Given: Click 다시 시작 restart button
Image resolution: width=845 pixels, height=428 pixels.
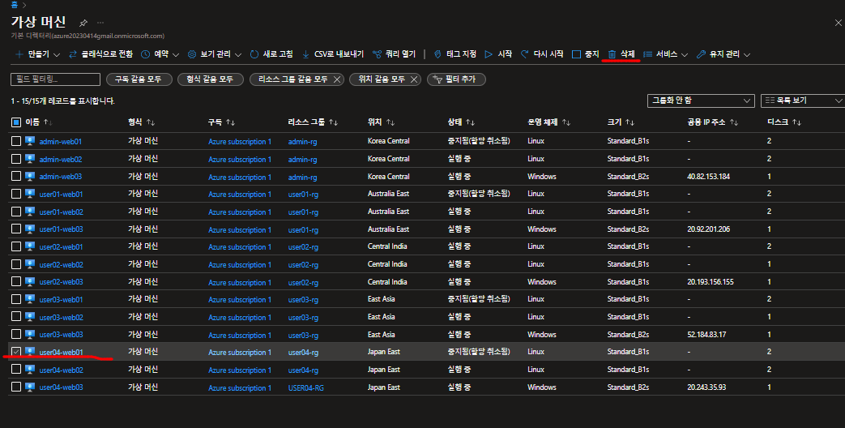Looking at the screenshot, I should [542, 53].
